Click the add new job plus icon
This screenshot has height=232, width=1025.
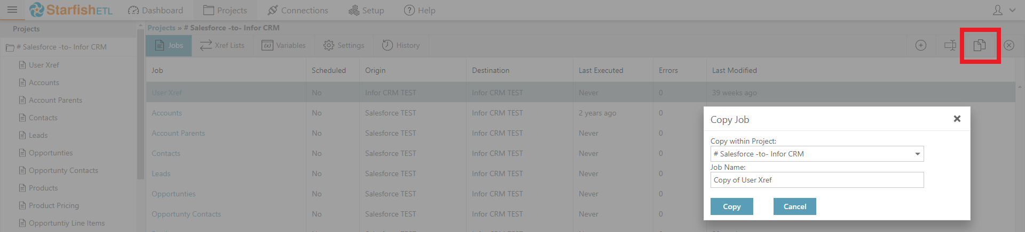[920, 46]
